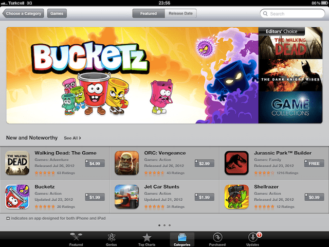The image size is (329, 247).
Task: Open Top Charts star tab
Action: coord(147,239)
